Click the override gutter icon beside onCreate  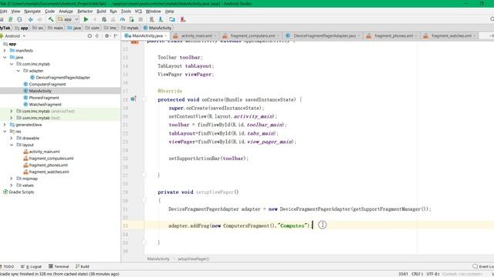click(x=134, y=99)
